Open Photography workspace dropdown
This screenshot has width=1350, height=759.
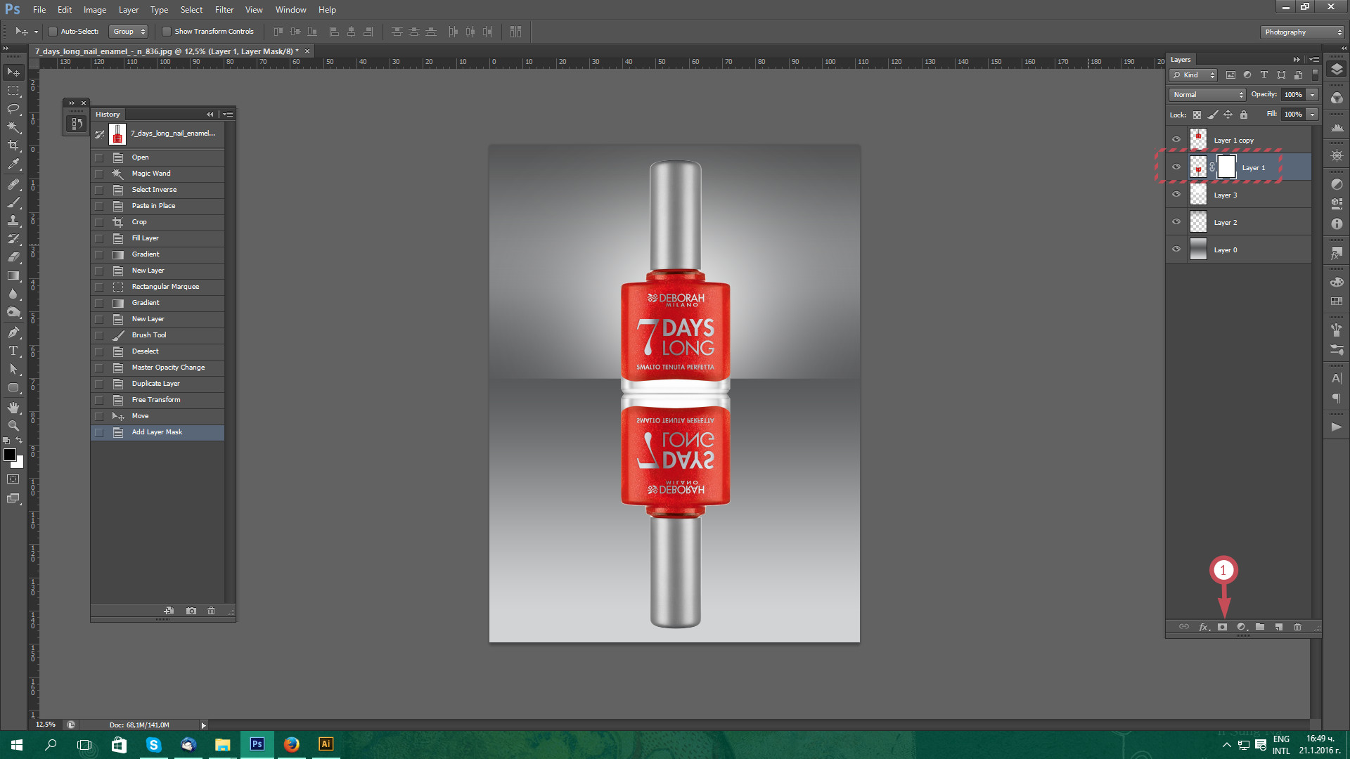point(1302,32)
